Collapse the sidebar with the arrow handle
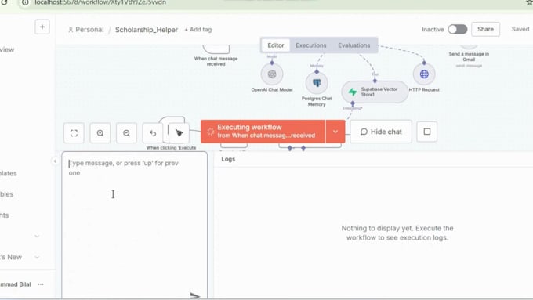Viewport: 533px width, 300px height. (x=55, y=161)
